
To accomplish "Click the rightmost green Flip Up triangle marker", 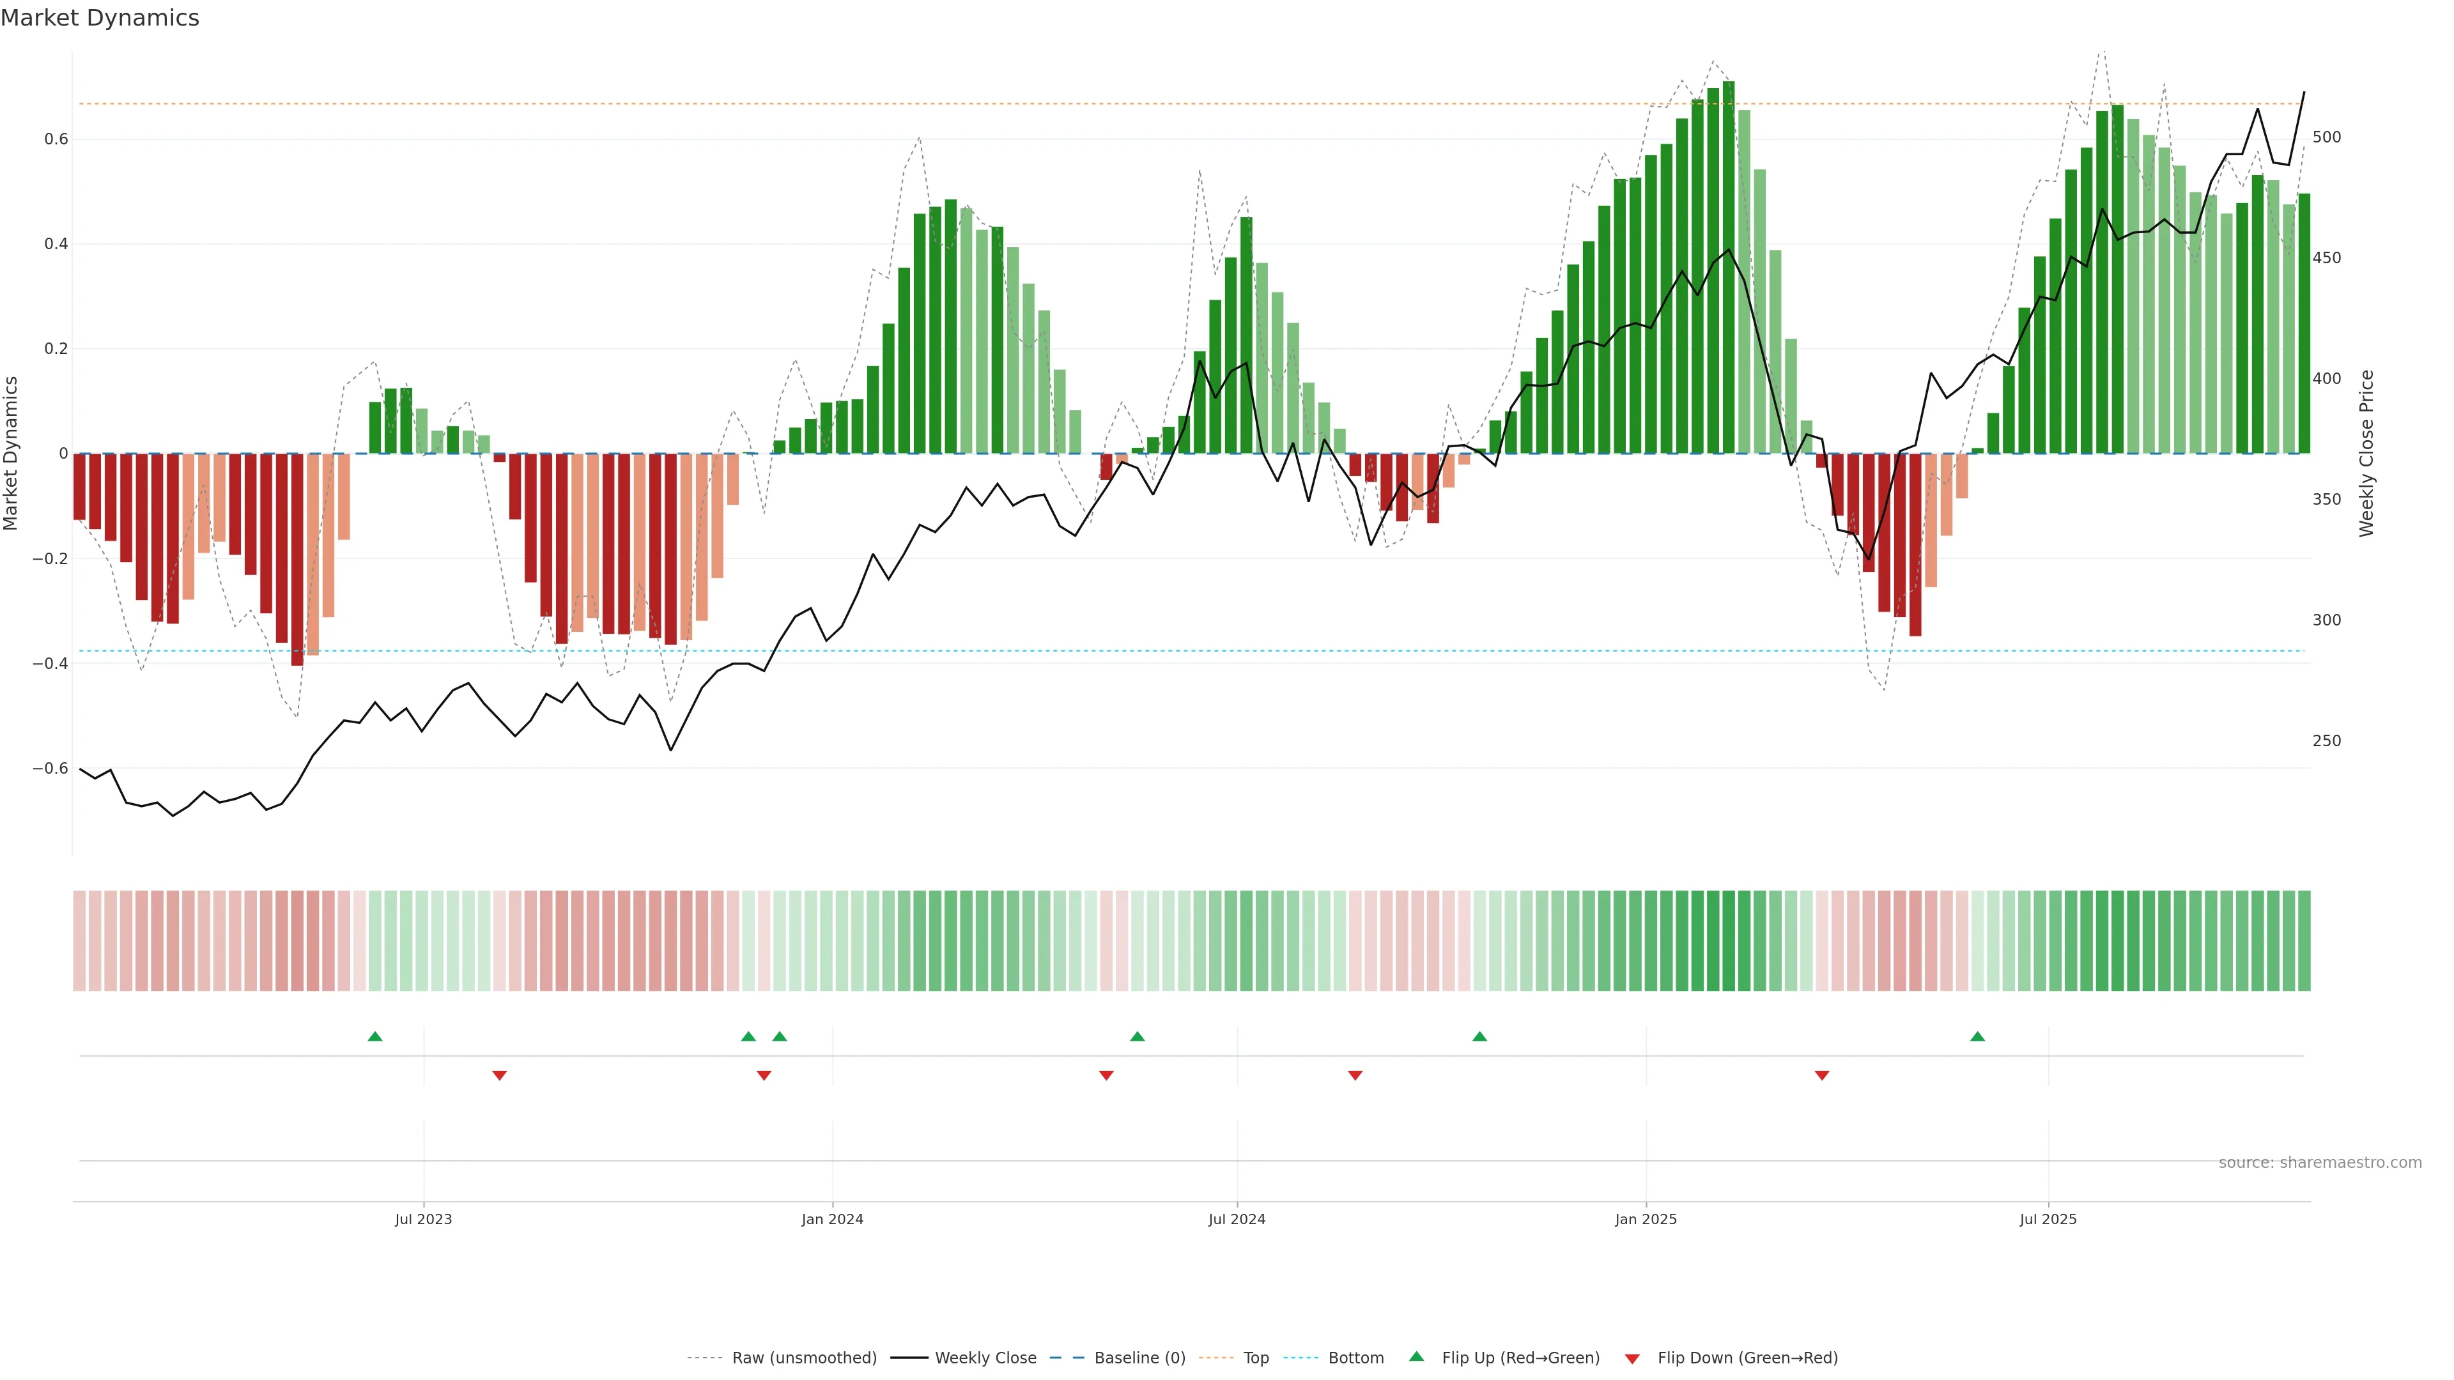I will click(1977, 1036).
